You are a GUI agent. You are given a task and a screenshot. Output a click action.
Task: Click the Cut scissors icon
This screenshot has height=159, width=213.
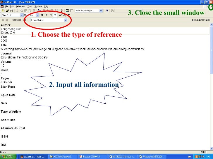17,10
